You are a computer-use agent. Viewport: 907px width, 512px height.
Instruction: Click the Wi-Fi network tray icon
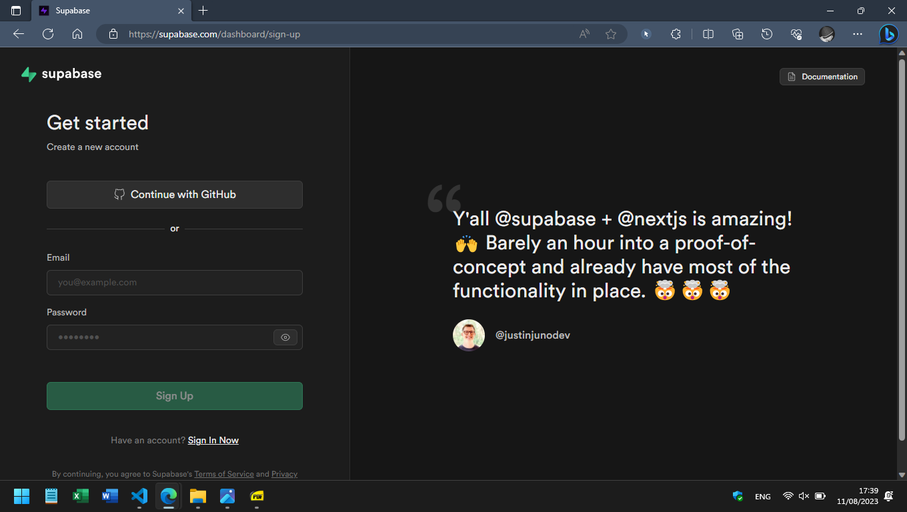tap(788, 496)
